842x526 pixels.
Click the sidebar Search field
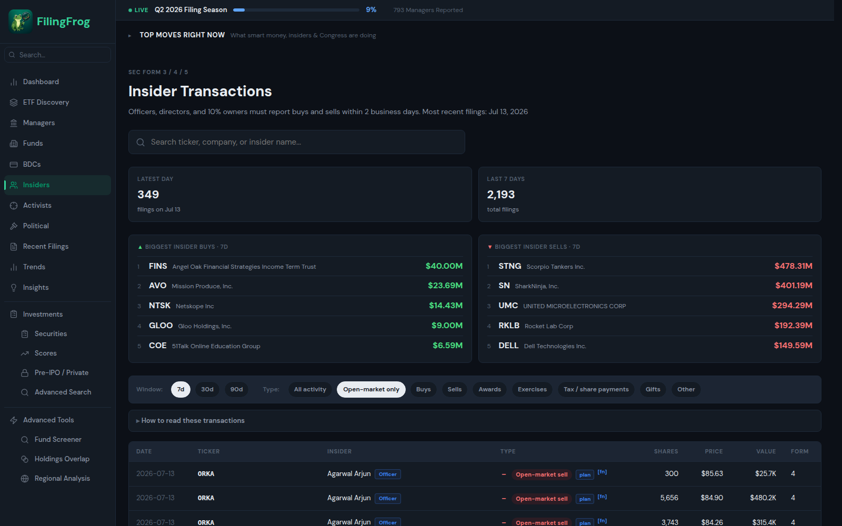(x=58, y=55)
